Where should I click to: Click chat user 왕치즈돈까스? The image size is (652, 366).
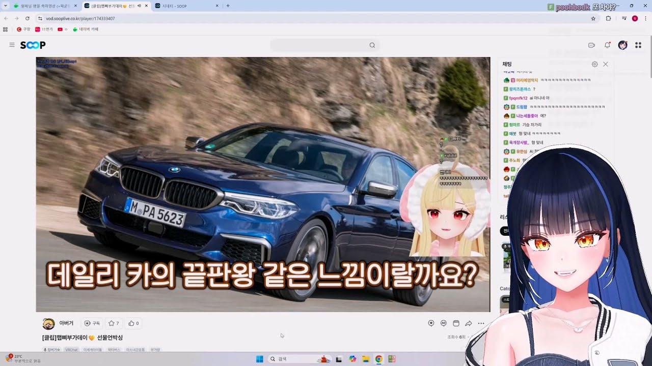click(520, 89)
